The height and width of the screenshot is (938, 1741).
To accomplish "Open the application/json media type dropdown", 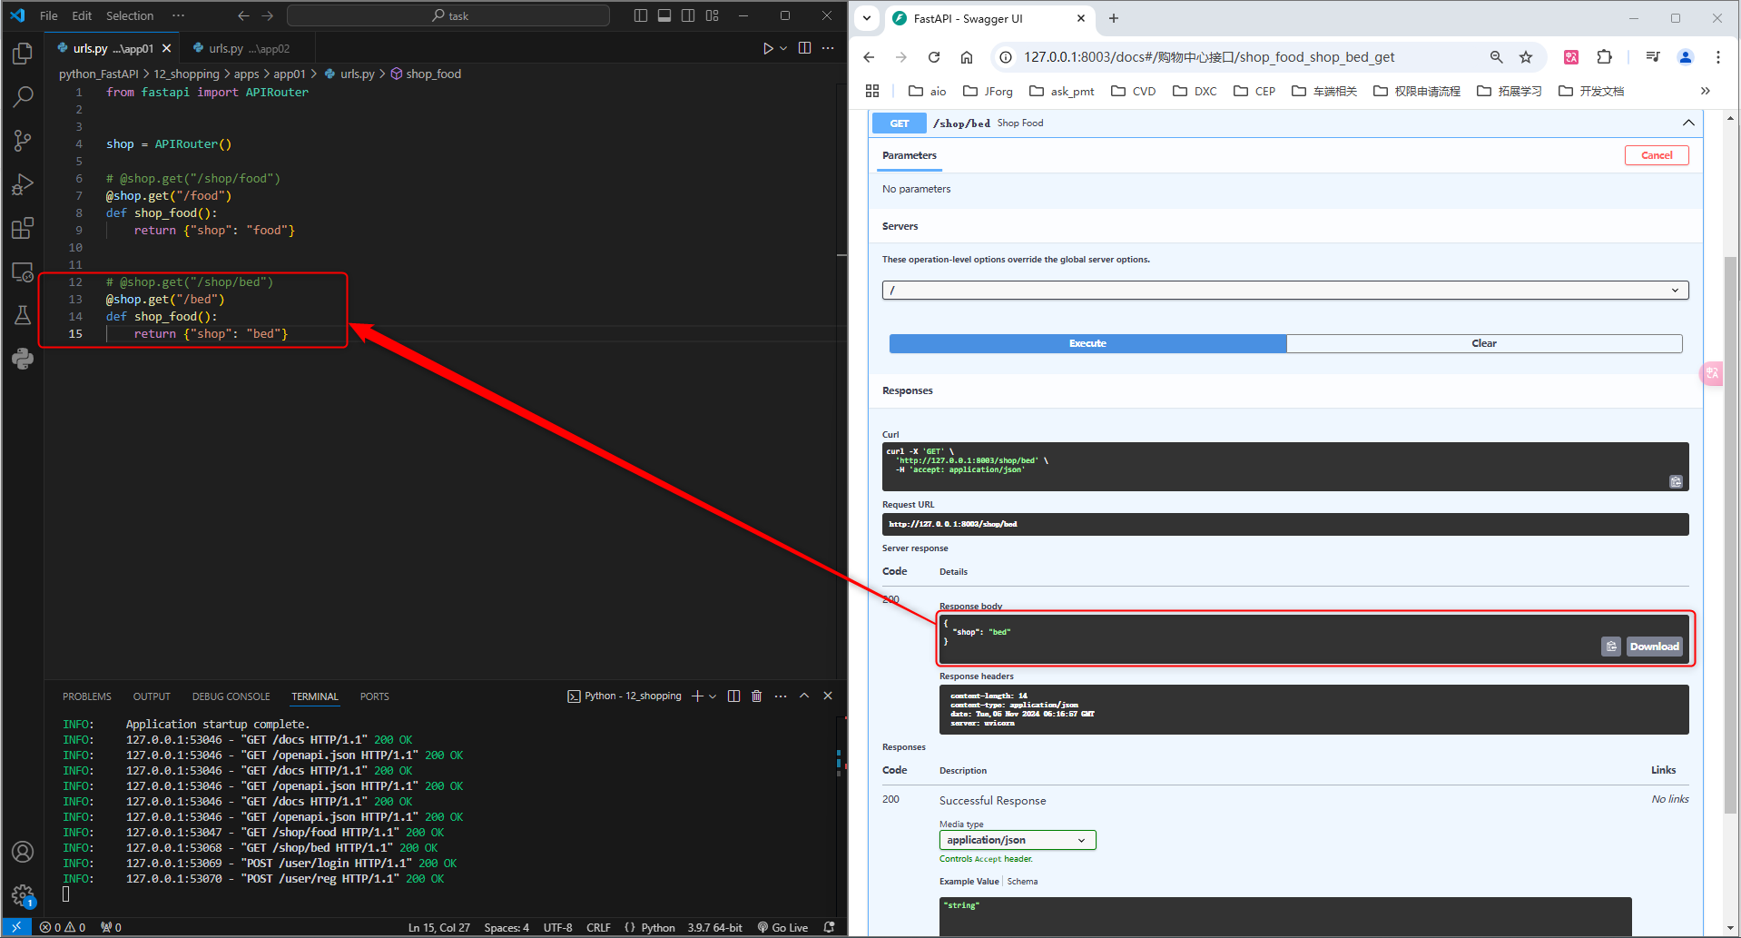I will [x=1017, y=839].
